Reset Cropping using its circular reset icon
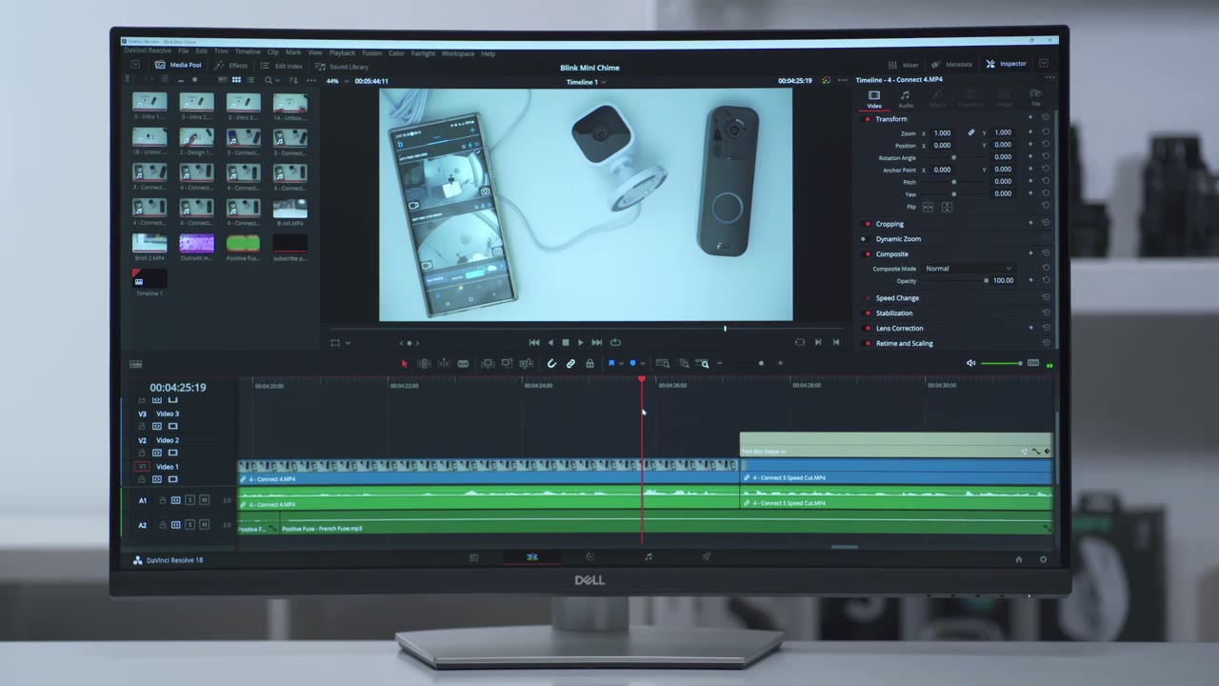The image size is (1219, 686). coord(1046,224)
